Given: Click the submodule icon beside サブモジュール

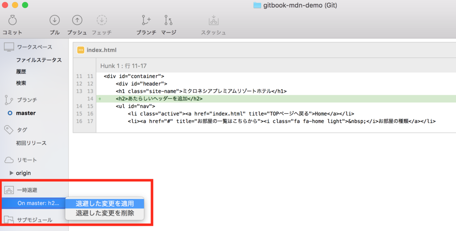Looking at the screenshot, I should [9, 220].
